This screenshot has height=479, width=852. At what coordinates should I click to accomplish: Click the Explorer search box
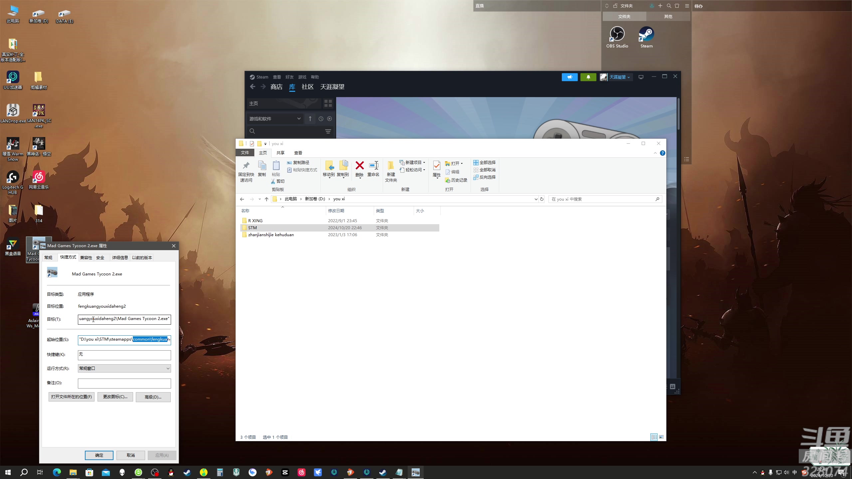click(605, 199)
